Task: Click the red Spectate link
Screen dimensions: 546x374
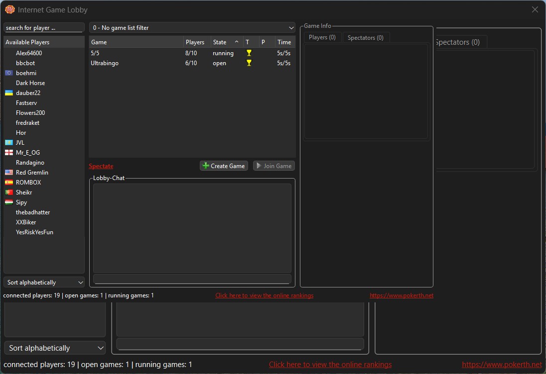Action: click(x=101, y=166)
